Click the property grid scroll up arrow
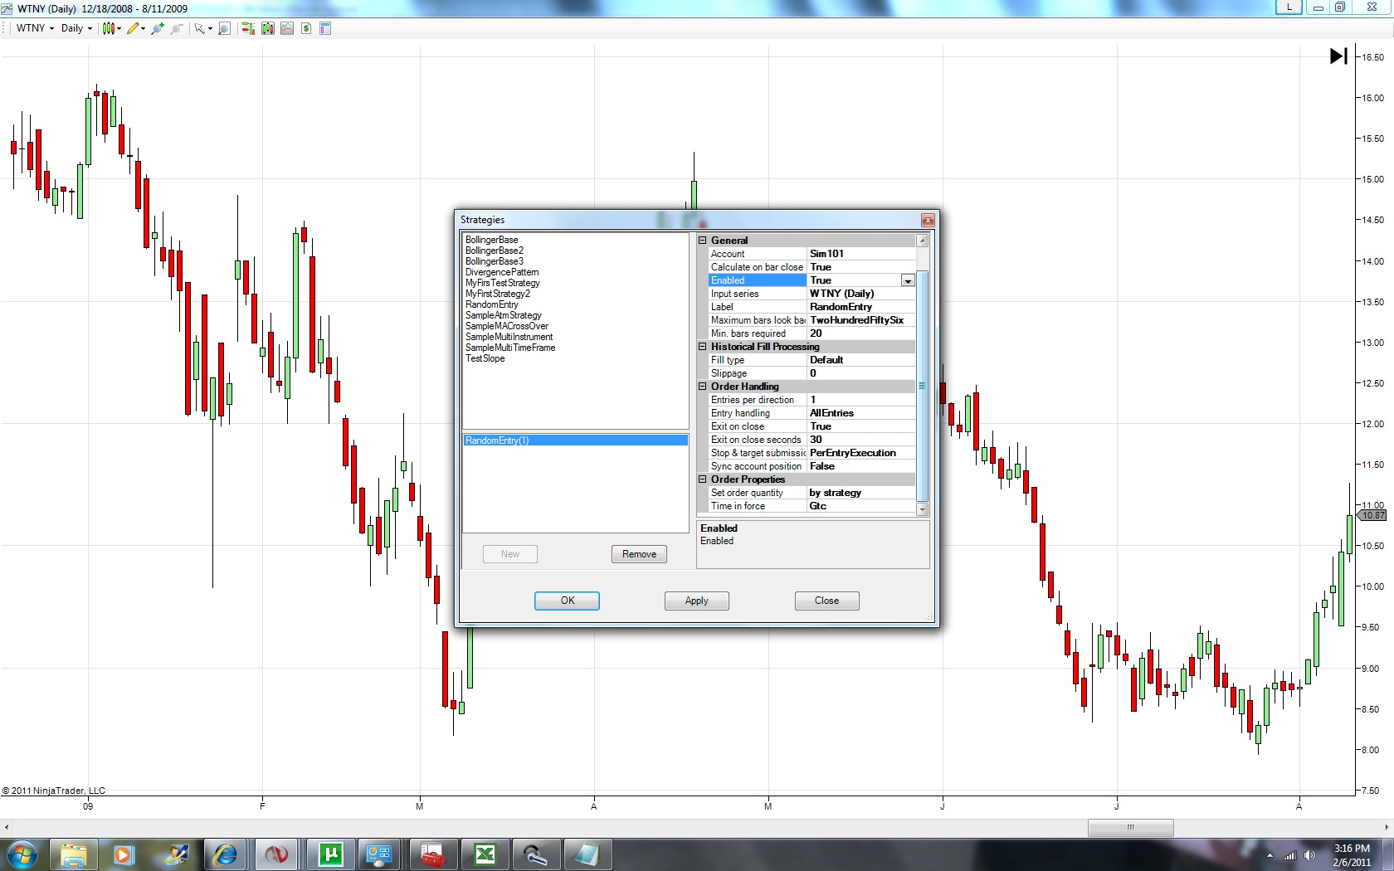The width and height of the screenshot is (1394, 871). (923, 241)
